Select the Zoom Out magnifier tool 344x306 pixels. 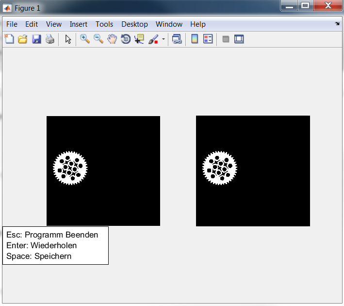pyautogui.click(x=98, y=39)
